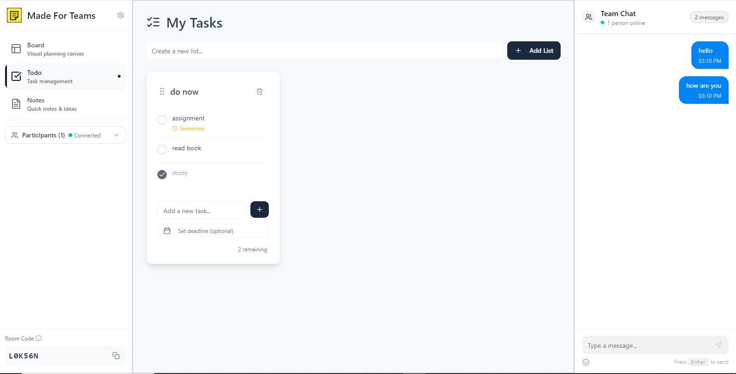Click the Create a new list input field

(x=325, y=51)
